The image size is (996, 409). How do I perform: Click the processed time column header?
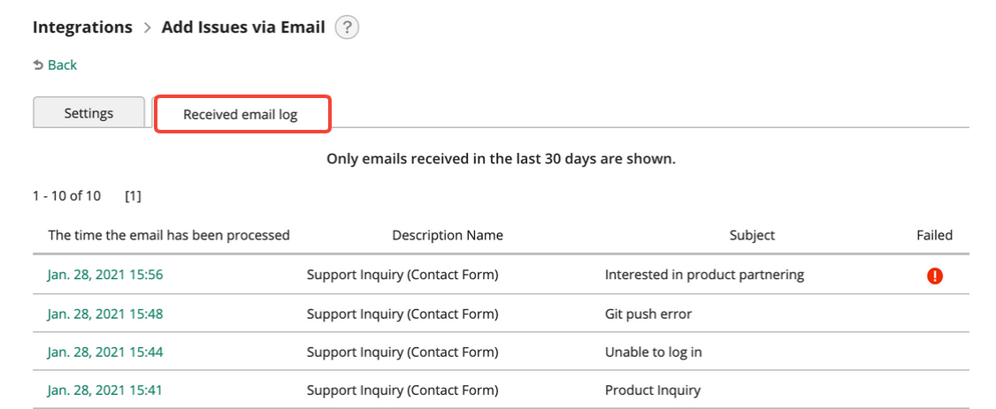point(169,235)
